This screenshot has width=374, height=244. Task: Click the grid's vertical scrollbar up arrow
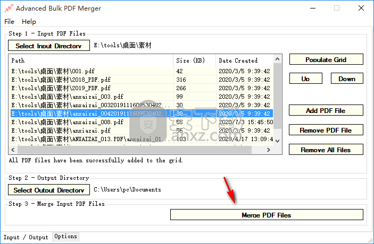pos(277,59)
